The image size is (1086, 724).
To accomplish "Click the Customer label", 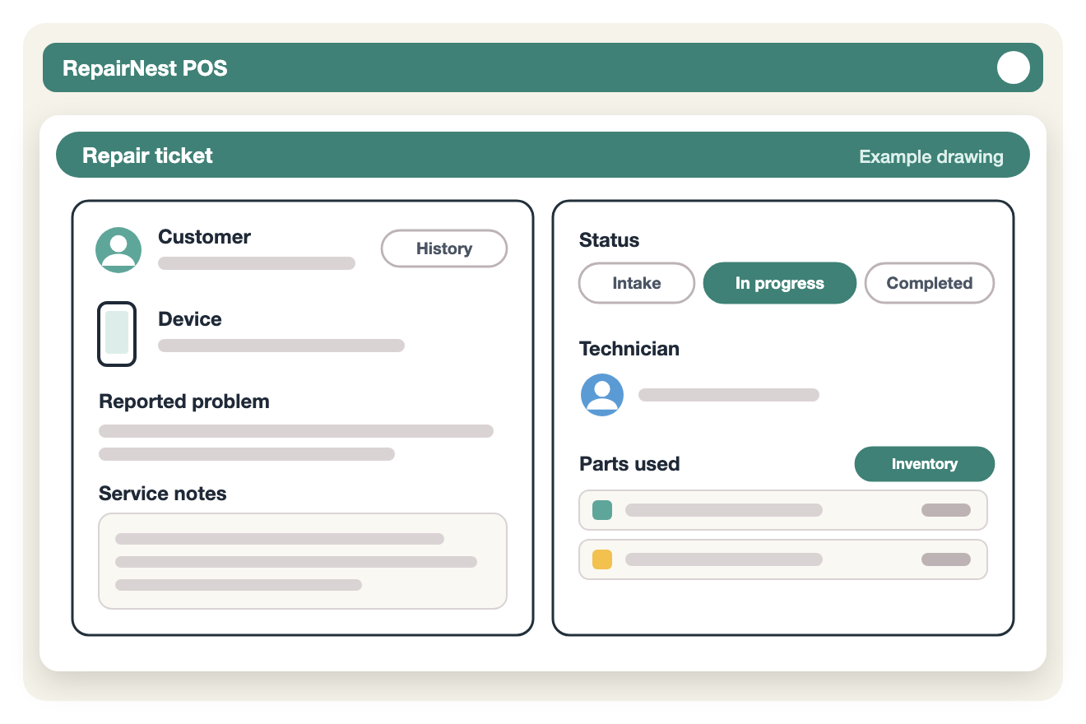I will click(x=204, y=237).
